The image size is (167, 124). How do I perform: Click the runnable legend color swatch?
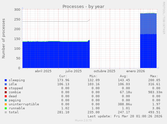6,108
